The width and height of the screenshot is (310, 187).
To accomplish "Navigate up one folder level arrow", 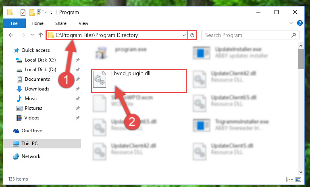I will point(41,35).
